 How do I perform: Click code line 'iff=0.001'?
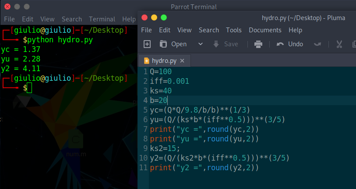pos(169,81)
